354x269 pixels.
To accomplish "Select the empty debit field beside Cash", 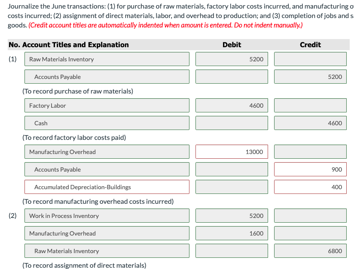I will coord(232,123).
